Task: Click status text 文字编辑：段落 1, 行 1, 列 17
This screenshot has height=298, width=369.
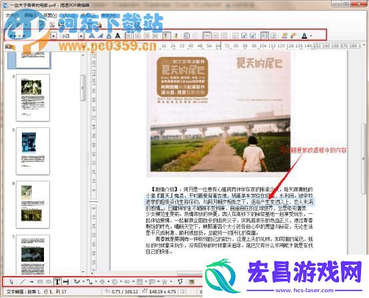Action: 36,291
